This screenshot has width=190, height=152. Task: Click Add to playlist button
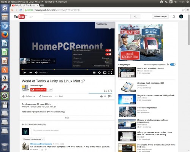click(x=28, y=96)
